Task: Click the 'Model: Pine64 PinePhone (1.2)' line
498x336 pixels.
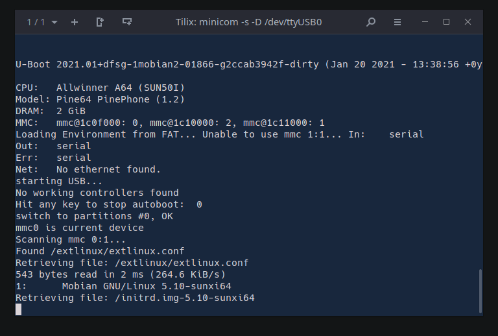Action: [x=100, y=99]
